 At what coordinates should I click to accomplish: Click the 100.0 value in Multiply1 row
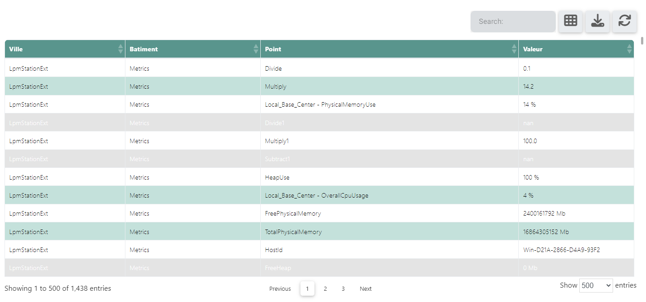pos(576,141)
